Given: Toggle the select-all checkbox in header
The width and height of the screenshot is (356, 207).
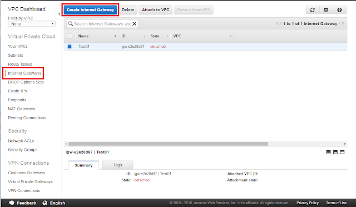Looking at the screenshot, I should tap(70, 36).
